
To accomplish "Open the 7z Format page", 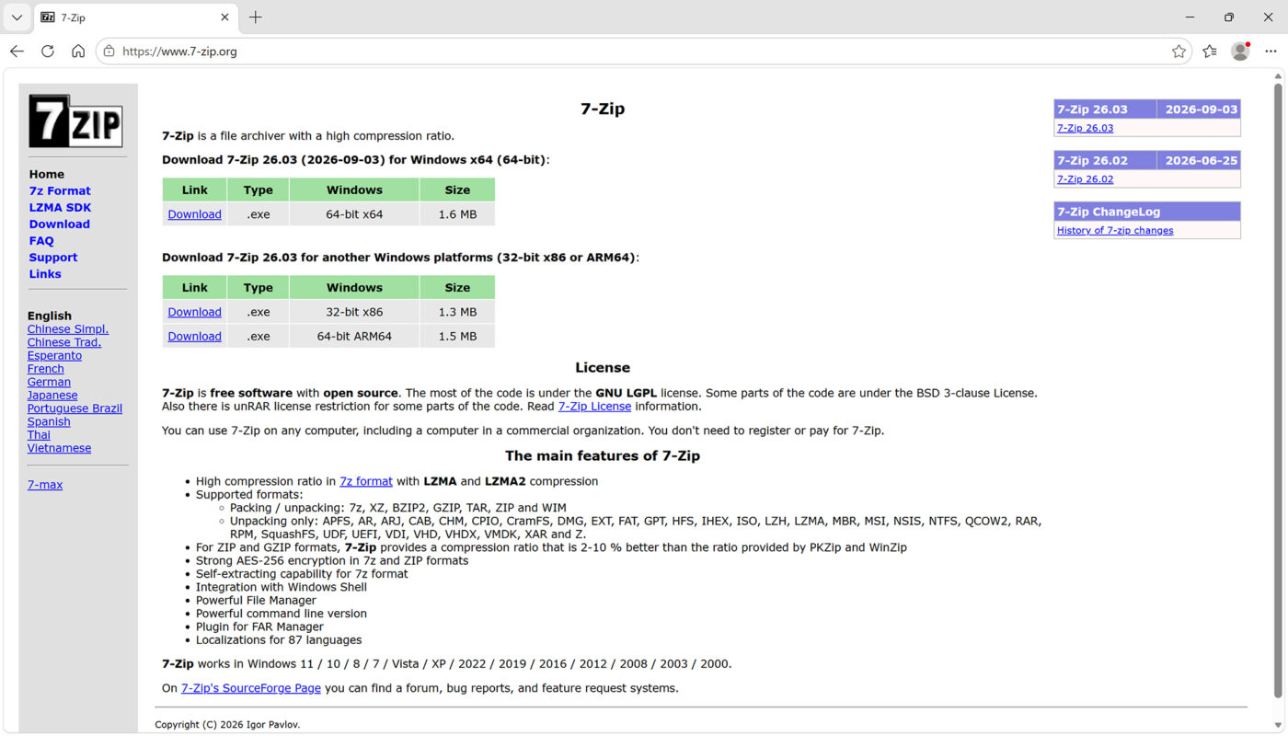I will (60, 191).
